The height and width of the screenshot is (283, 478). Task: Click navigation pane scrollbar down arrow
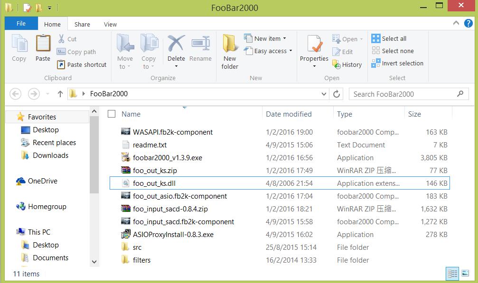tap(94, 262)
